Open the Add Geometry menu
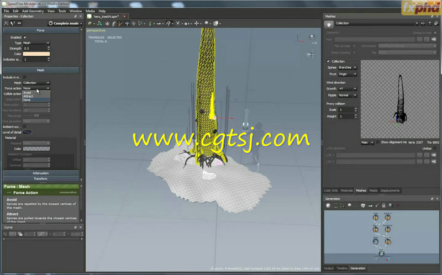This screenshot has height=275, width=442. (x=33, y=11)
